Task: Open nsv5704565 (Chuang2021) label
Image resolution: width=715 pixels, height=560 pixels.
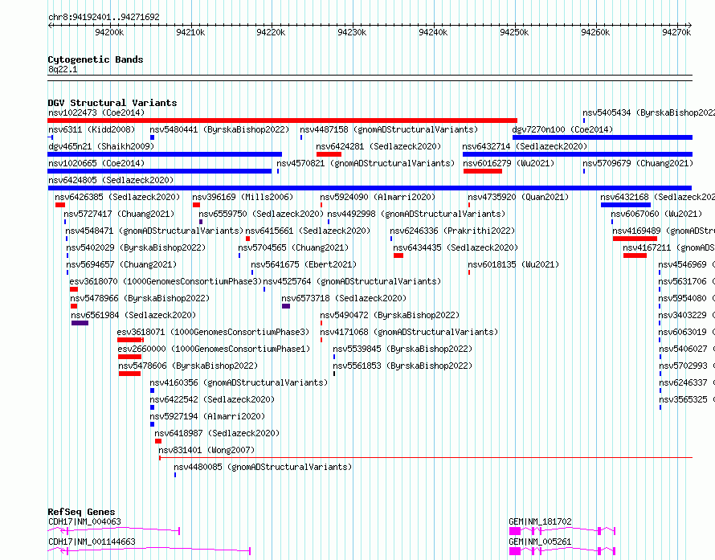Action: pyautogui.click(x=293, y=247)
